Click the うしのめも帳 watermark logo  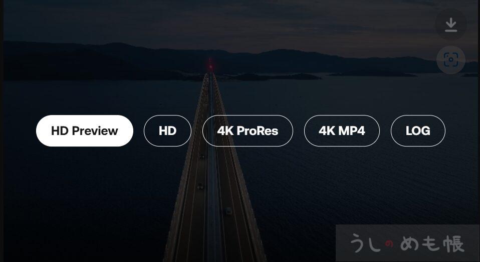[x=407, y=243]
